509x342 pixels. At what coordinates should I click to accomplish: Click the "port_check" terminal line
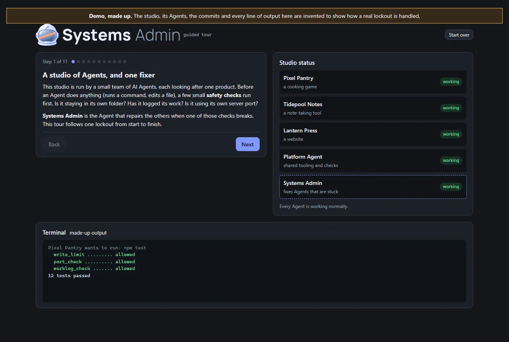click(94, 262)
